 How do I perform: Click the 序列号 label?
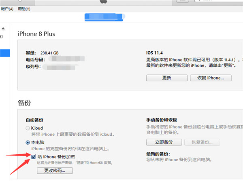pos(33,67)
